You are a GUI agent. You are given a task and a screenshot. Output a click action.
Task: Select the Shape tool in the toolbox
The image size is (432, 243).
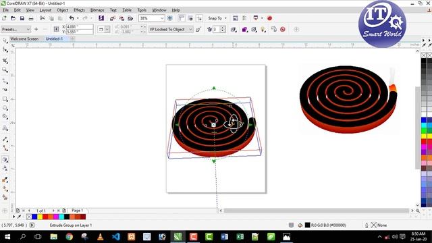[5, 49]
